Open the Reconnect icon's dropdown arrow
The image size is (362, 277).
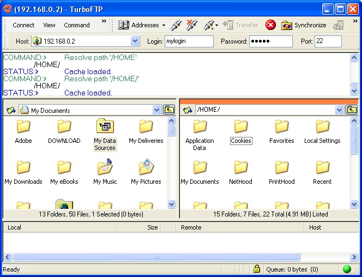tap(216, 26)
